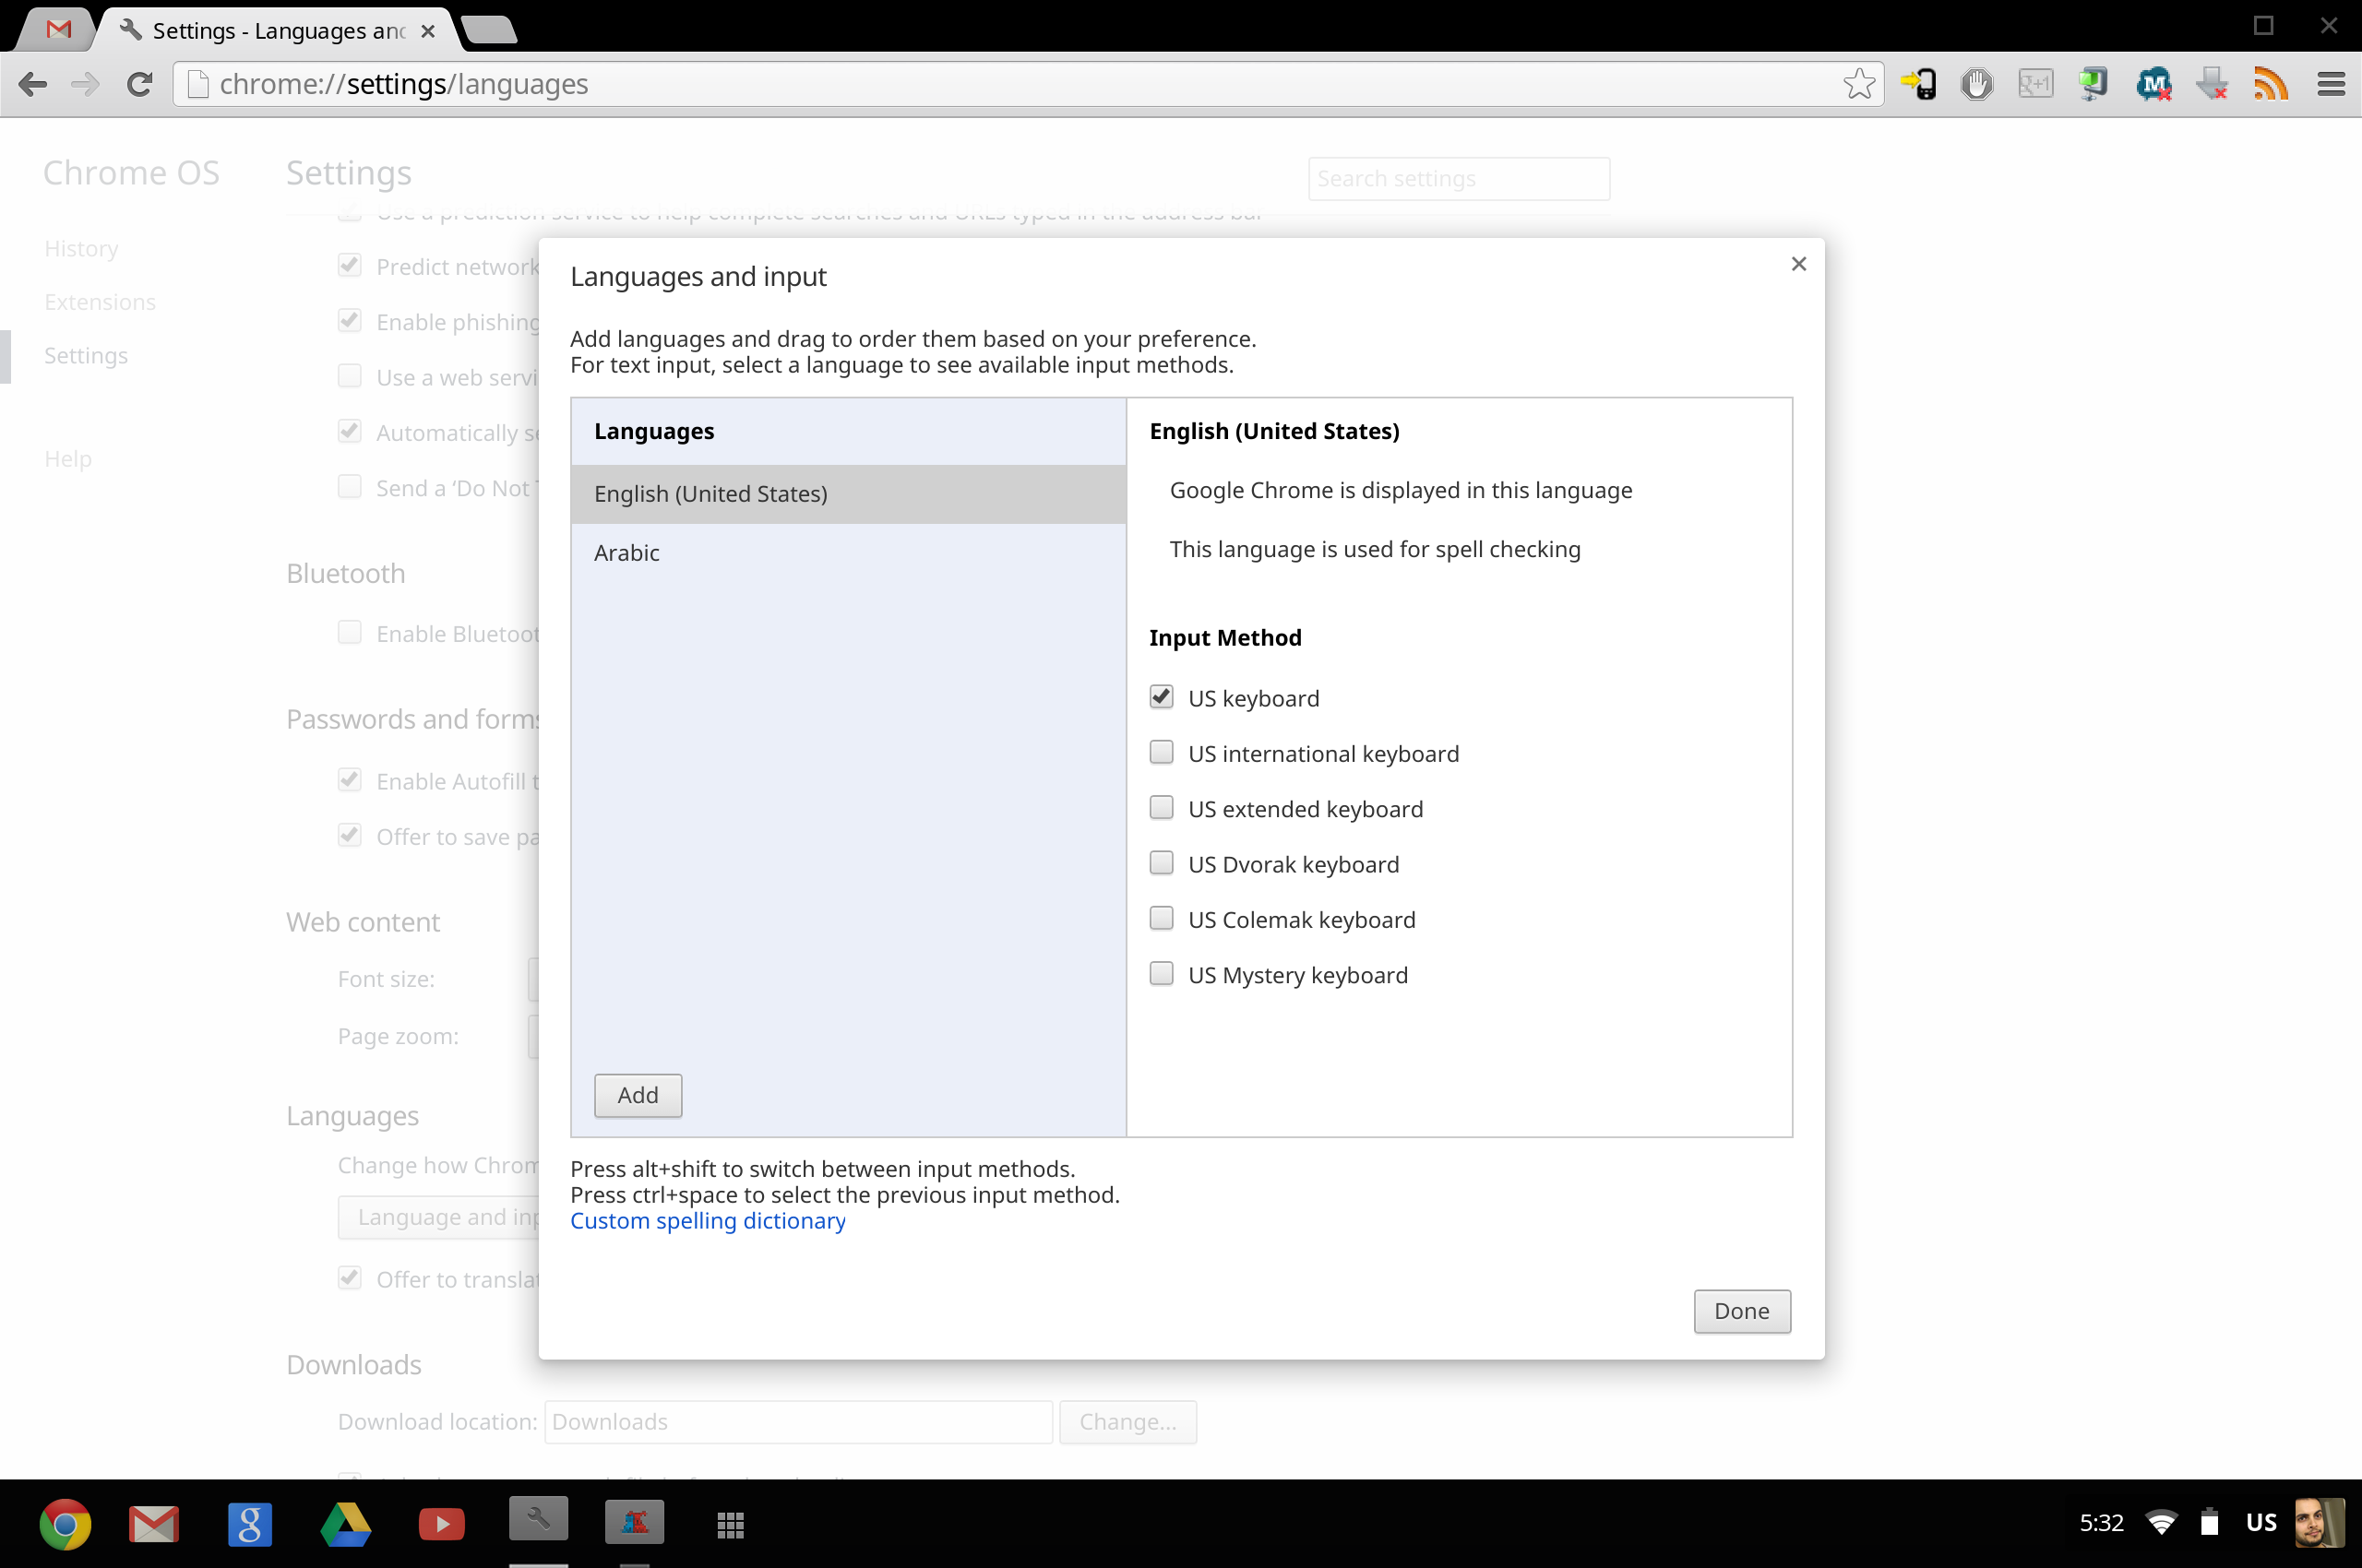Click the user avatar in the tray

click(x=2319, y=1522)
